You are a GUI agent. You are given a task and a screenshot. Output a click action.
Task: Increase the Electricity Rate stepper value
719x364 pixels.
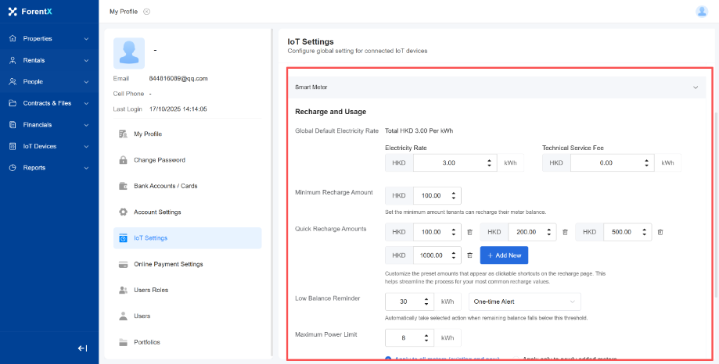pos(490,160)
